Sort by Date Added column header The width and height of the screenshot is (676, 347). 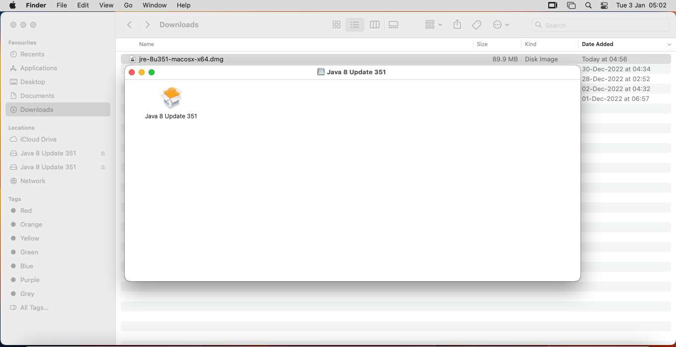pos(598,45)
